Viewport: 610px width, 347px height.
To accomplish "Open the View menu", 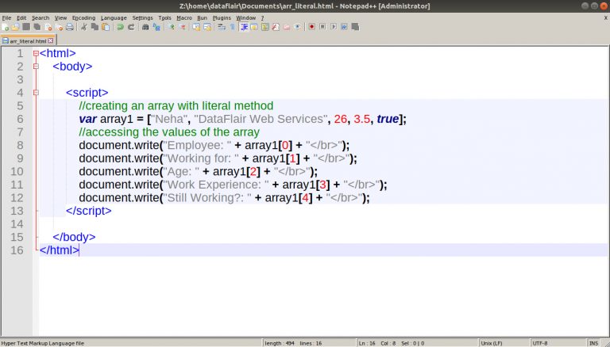I will [x=60, y=18].
